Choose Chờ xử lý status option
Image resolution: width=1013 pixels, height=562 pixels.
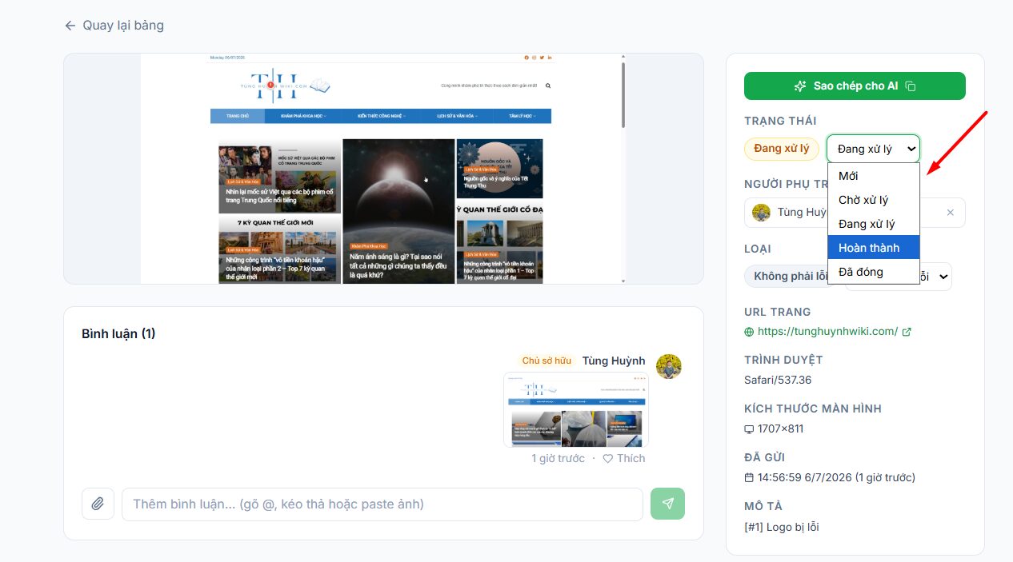click(x=873, y=200)
